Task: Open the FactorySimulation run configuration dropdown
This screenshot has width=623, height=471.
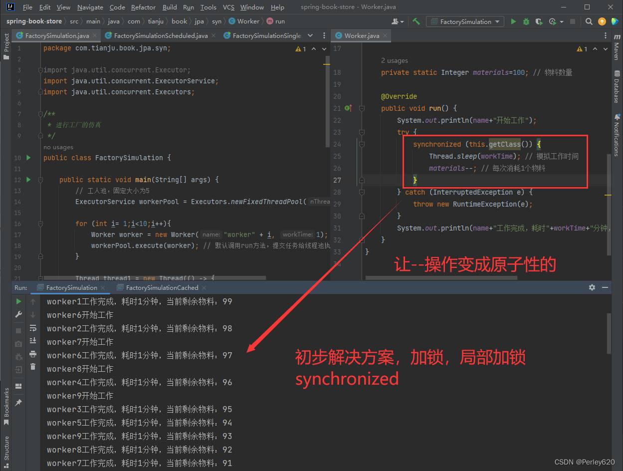Action: point(465,21)
